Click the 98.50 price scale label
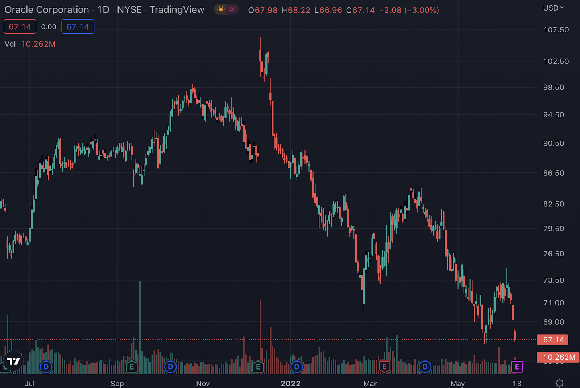 [x=554, y=87]
